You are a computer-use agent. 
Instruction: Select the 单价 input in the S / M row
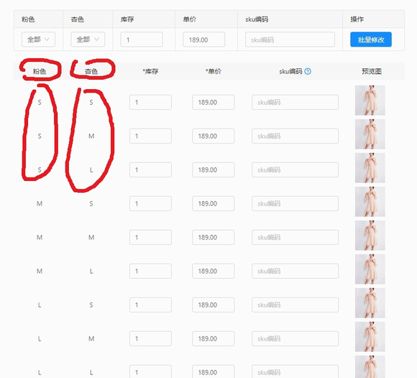pyautogui.click(x=214, y=136)
